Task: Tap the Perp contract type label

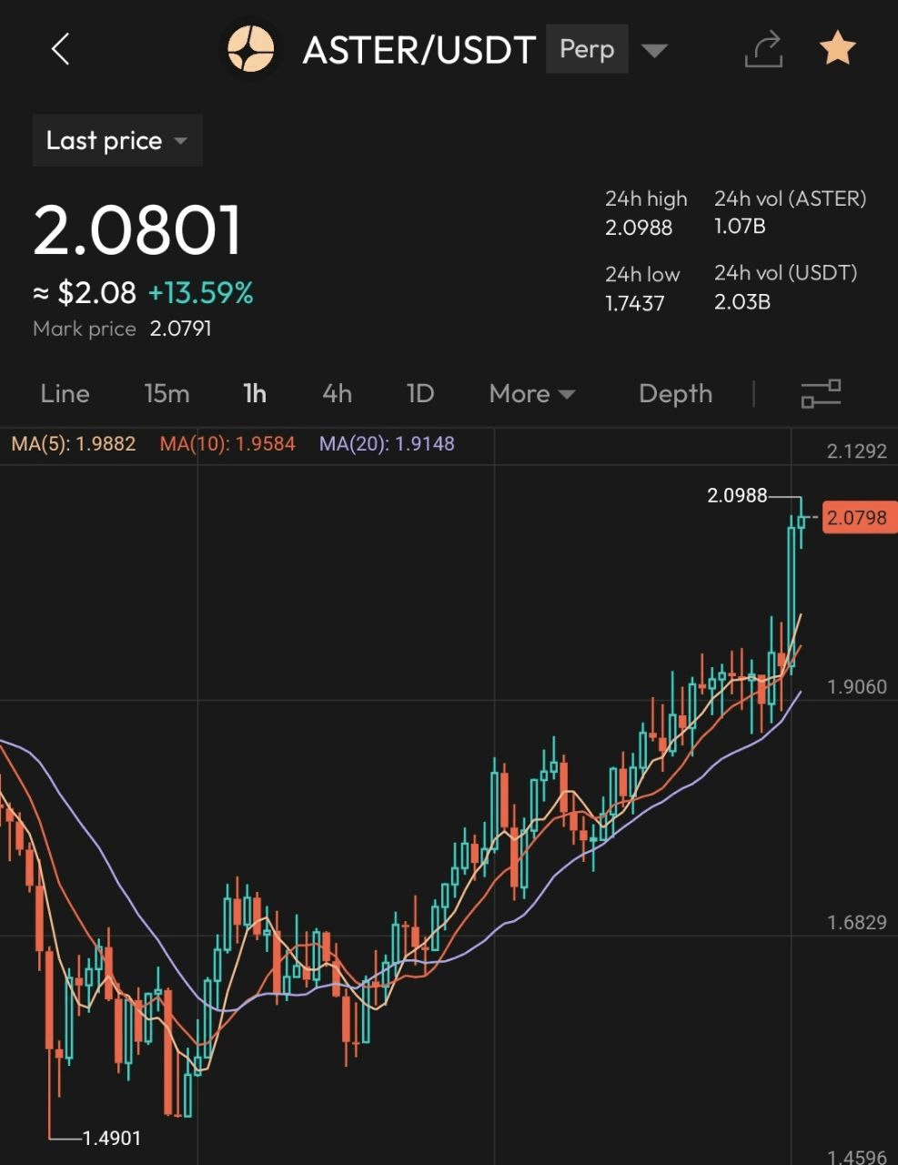Action: (x=587, y=49)
